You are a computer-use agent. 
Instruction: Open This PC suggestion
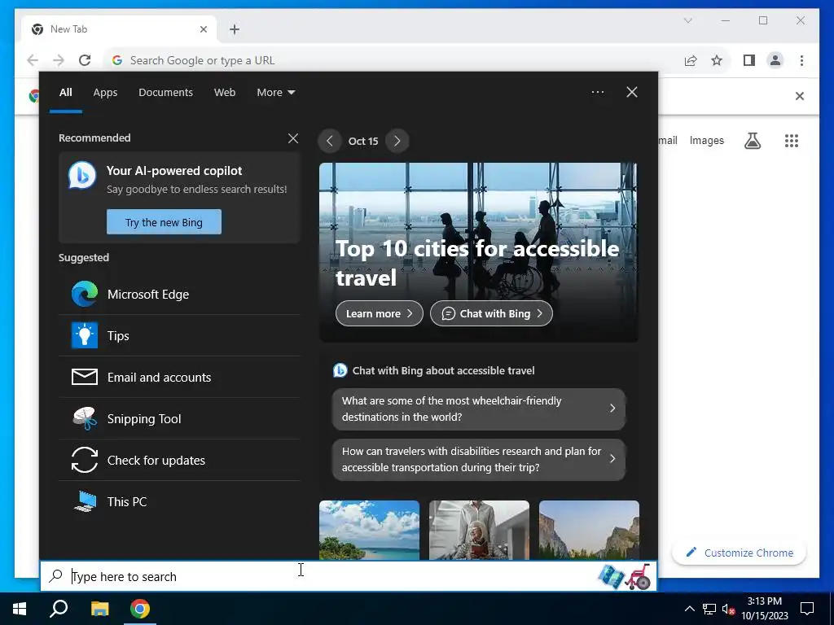click(x=179, y=501)
